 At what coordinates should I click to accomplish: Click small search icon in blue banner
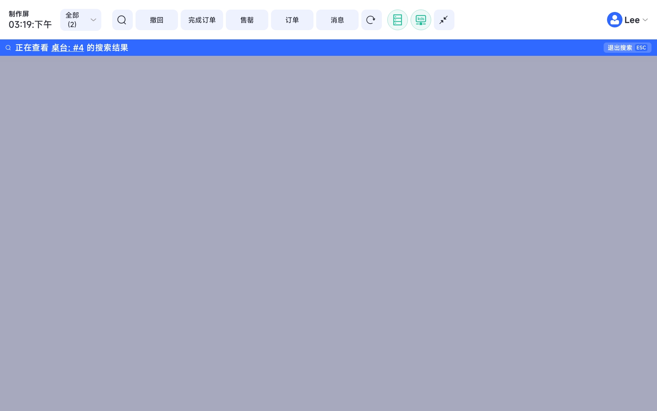tap(8, 48)
